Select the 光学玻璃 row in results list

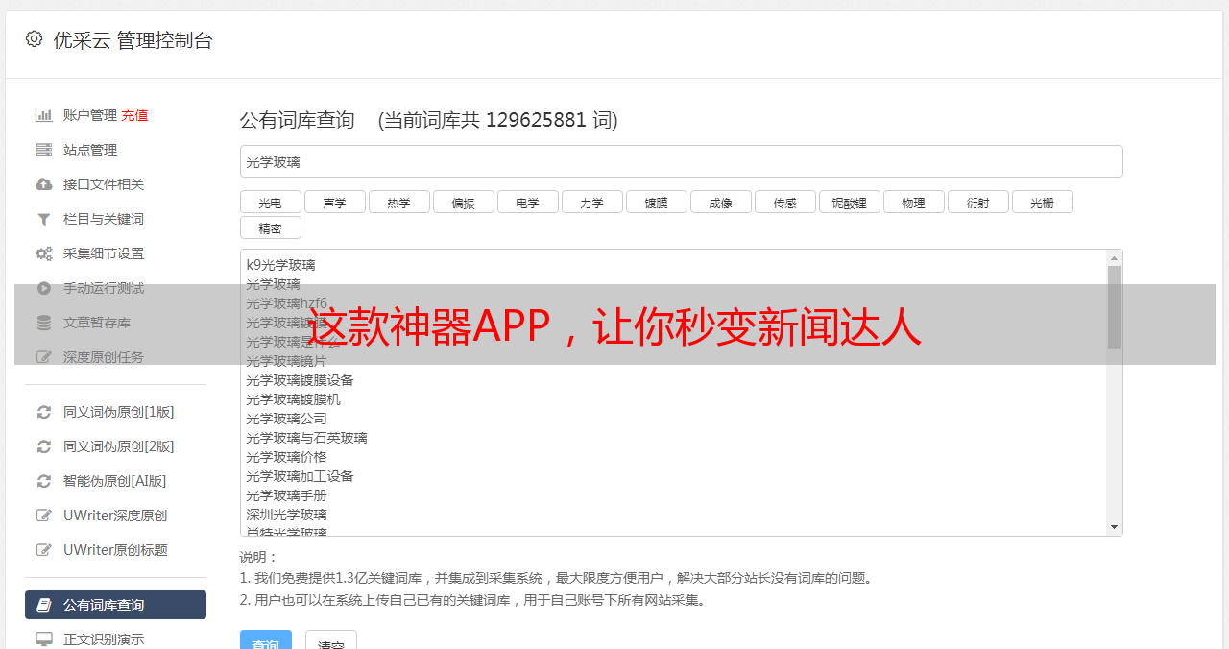pos(273,284)
